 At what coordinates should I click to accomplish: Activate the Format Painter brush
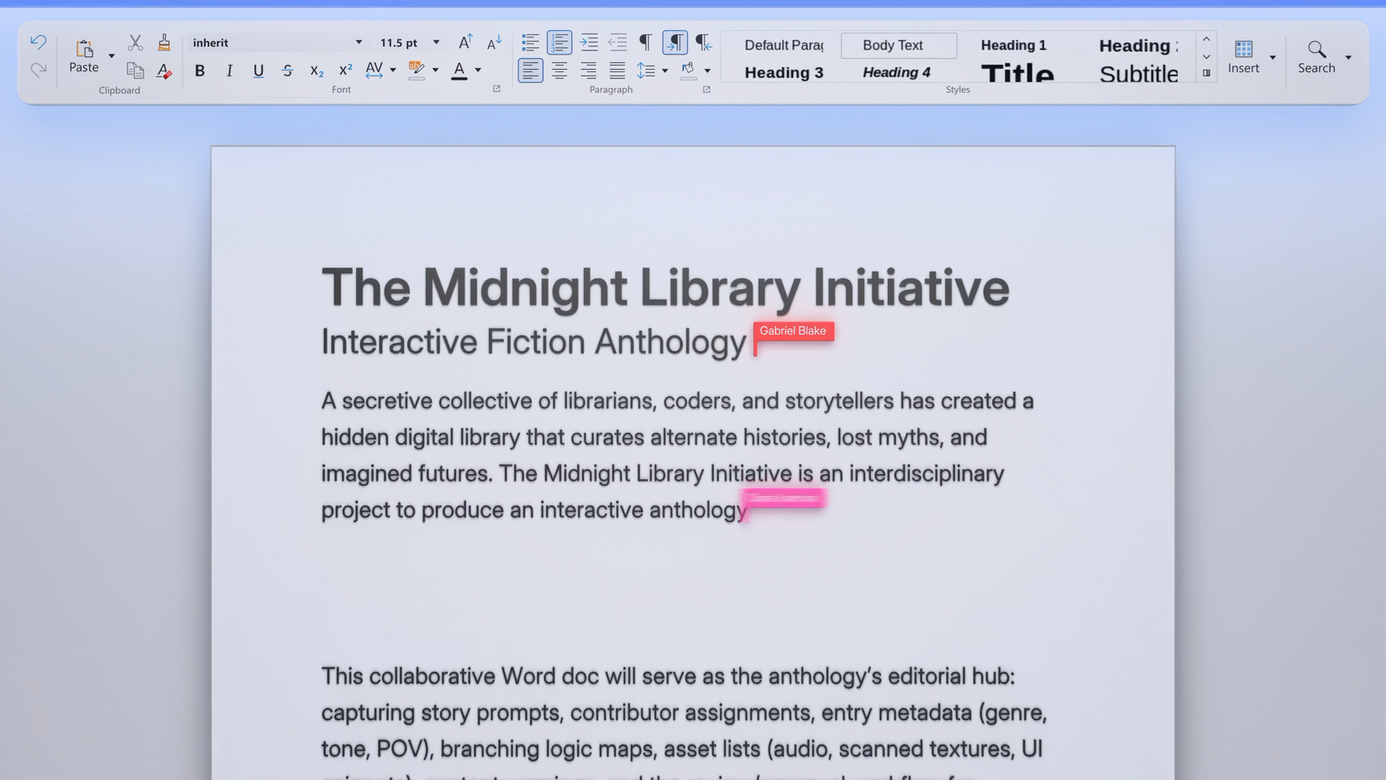tap(164, 42)
